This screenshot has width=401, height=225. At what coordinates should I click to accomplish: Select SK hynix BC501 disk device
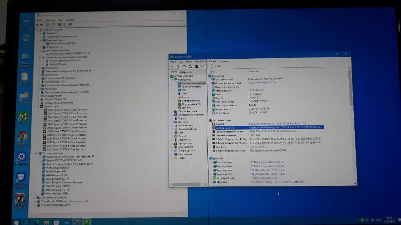pos(68,53)
